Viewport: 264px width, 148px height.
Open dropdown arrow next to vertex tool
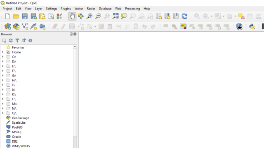click(x=95, y=26)
